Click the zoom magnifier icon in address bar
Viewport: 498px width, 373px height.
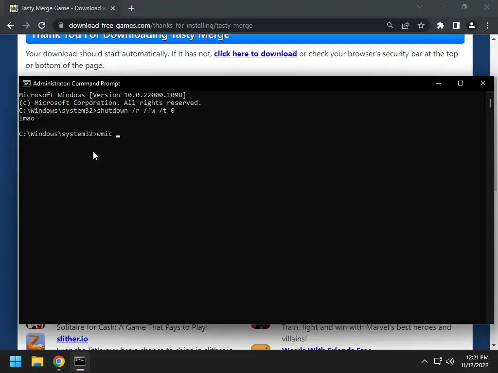point(390,25)
